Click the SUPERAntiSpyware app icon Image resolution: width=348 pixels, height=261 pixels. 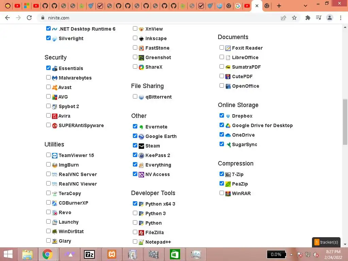click(x=55, y=125)
